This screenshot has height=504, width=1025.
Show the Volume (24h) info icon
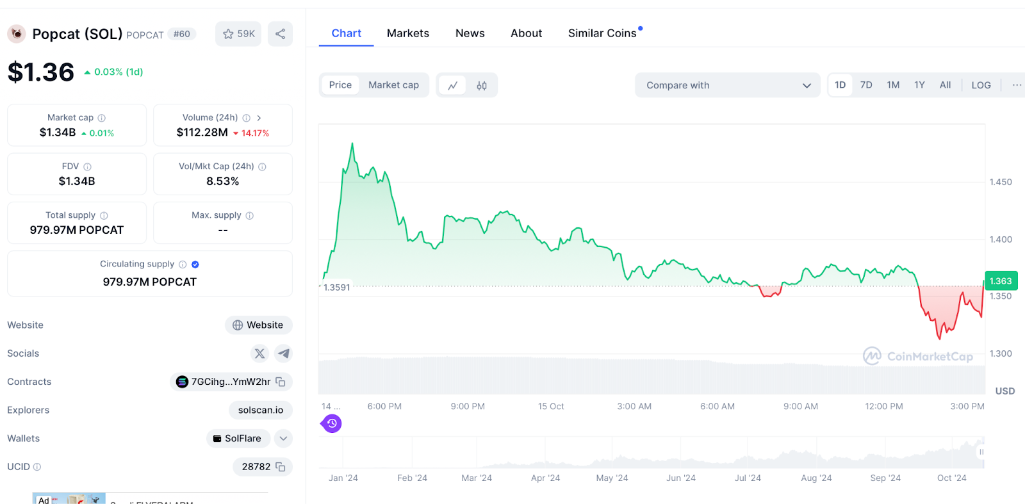click(247, 118)
